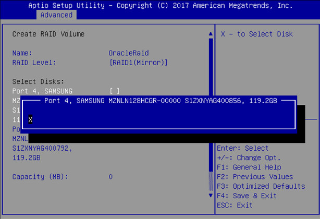Click the popup title Port 4 SAMSUNG MZNLN128HCGR
Image resolution: width=320 pixels, height=219 pixels.
point(161,101)
